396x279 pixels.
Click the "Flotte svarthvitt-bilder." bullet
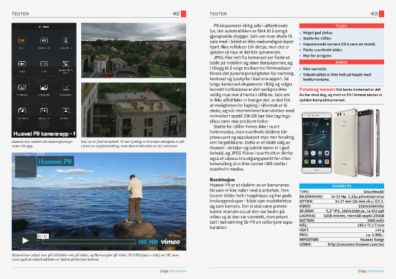(x=323, y=50)
